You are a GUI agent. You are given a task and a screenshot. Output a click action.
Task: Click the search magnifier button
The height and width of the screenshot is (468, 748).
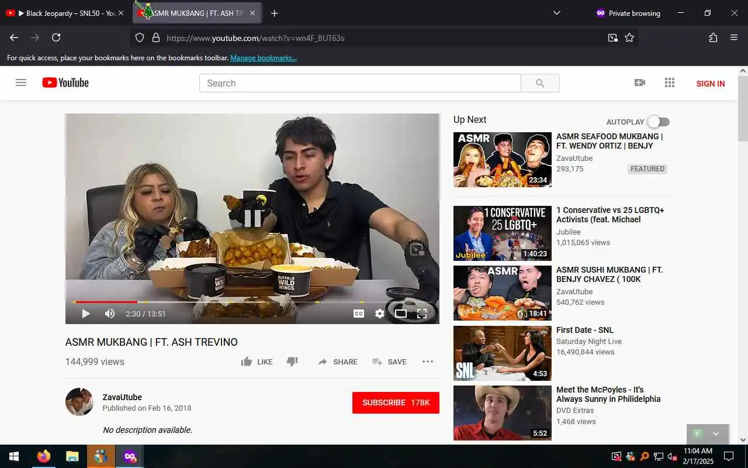click(540, 83)
